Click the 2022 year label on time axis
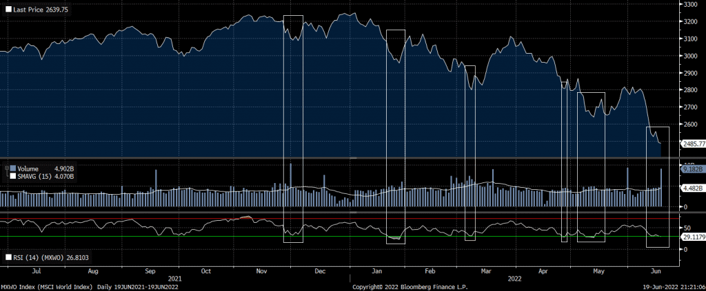706x291 pixels. tap(514, 279)
